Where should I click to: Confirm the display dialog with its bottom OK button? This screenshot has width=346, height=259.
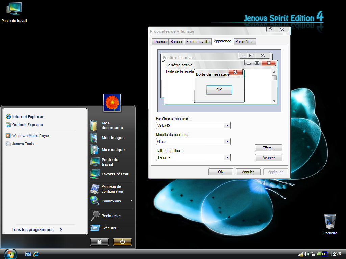(221, 172)
